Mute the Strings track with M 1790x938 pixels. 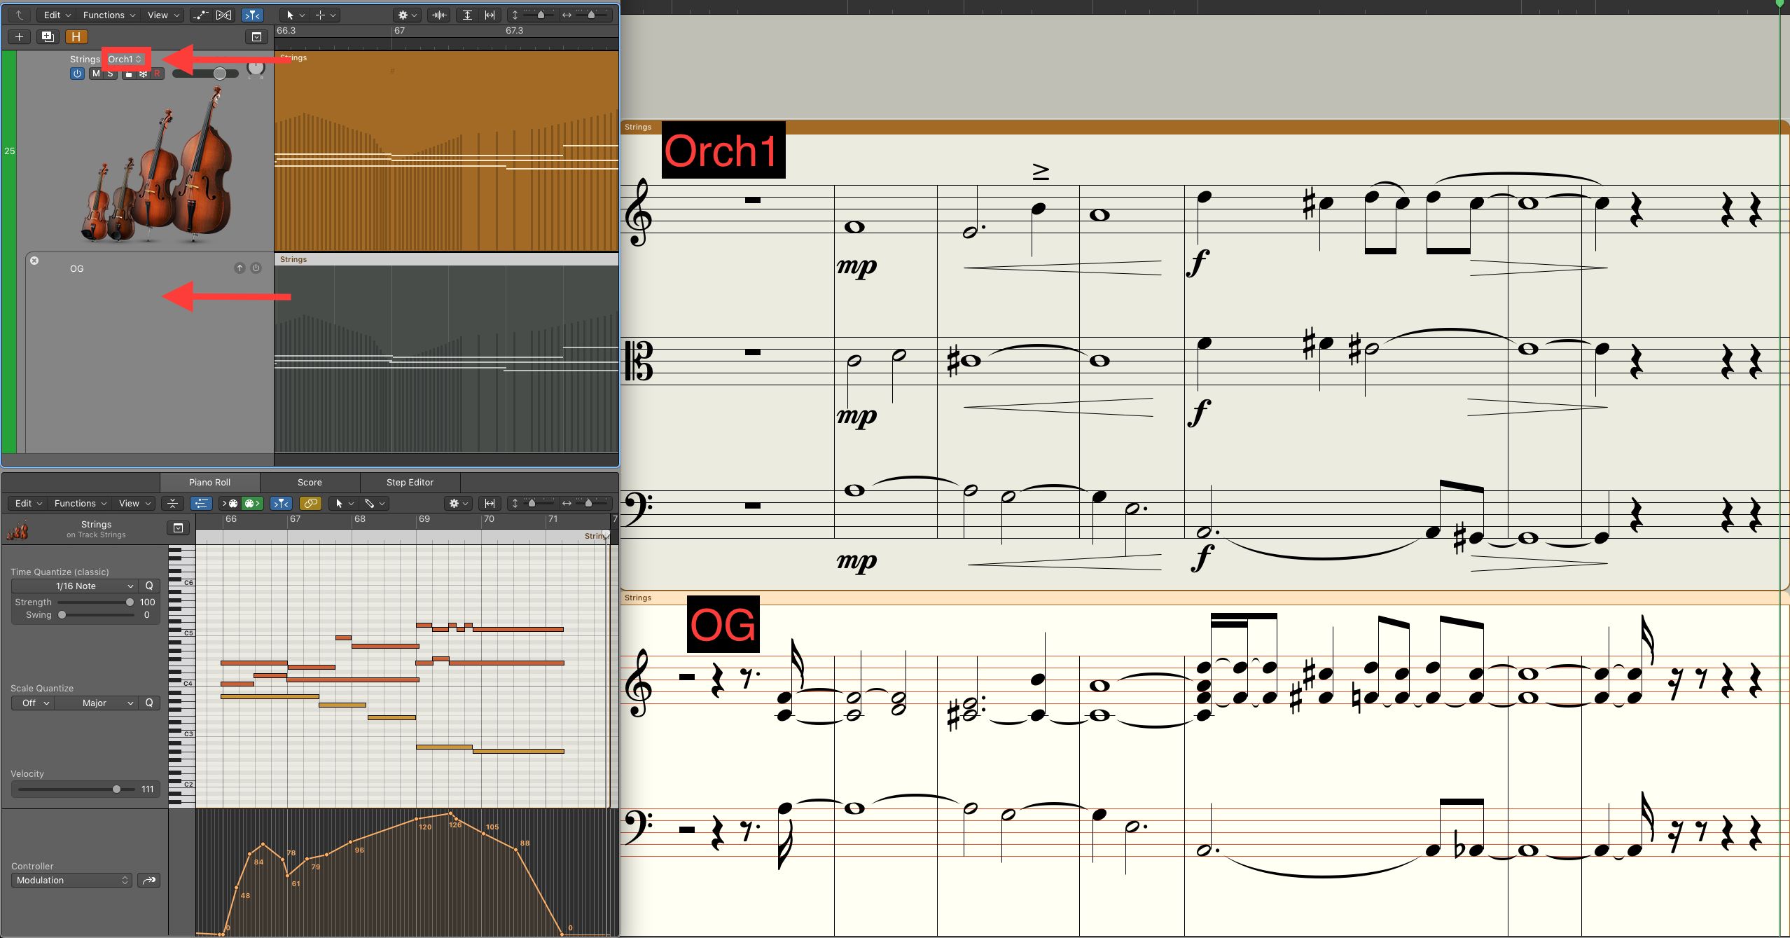point(96,74)
